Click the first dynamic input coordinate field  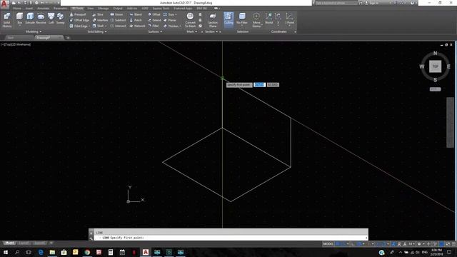tap(259, 85)
